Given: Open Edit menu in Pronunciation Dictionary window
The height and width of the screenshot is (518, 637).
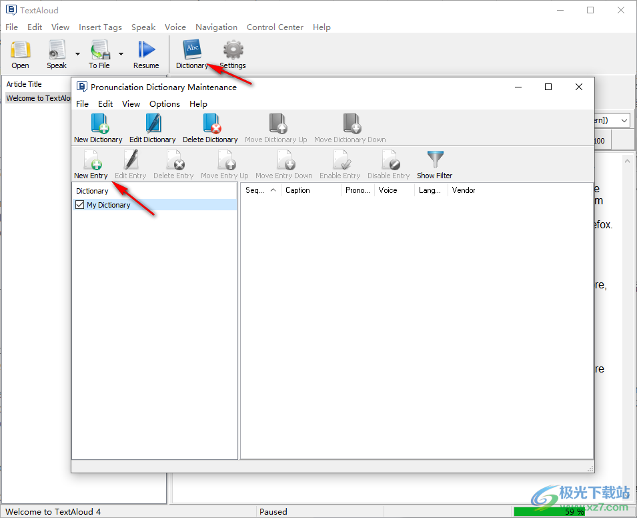Looking at the screenshot, I should pos(105,104).
